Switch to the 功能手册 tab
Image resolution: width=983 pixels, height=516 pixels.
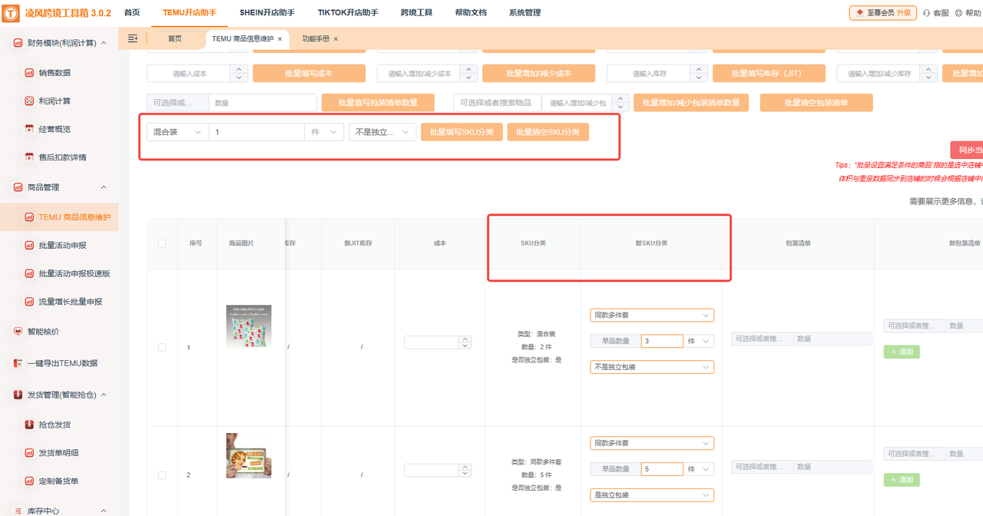(315, 39)
